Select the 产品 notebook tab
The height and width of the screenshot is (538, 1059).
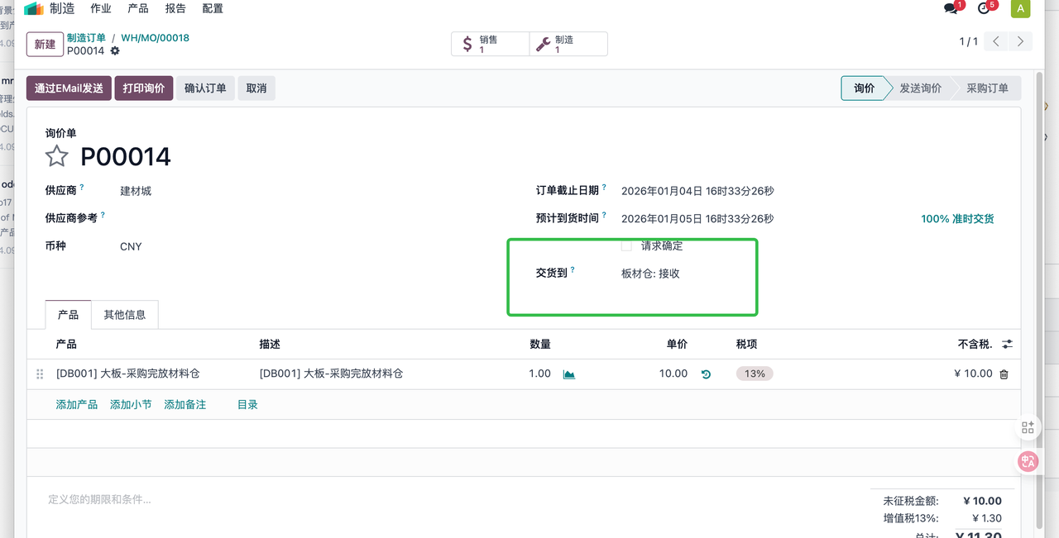(x=68, y=315)
